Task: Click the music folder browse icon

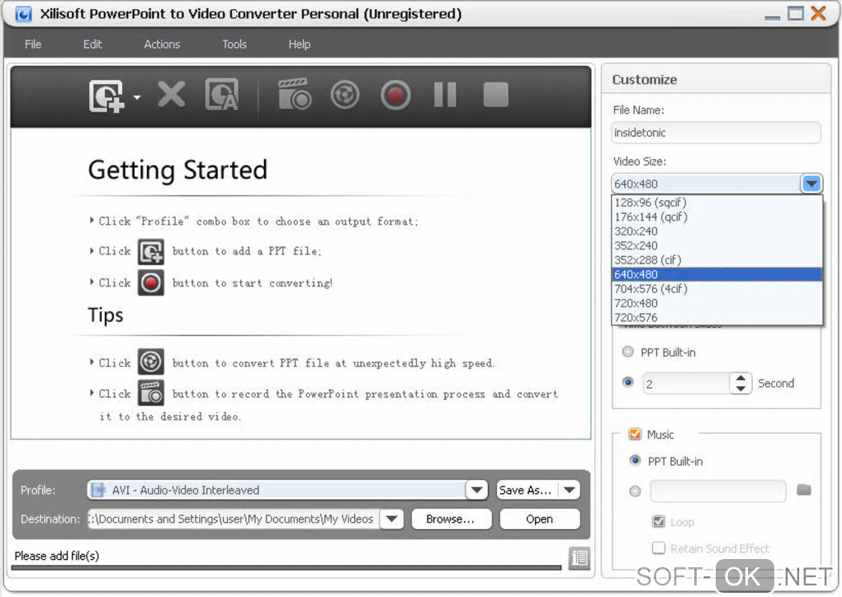Action: pos(804,490)
